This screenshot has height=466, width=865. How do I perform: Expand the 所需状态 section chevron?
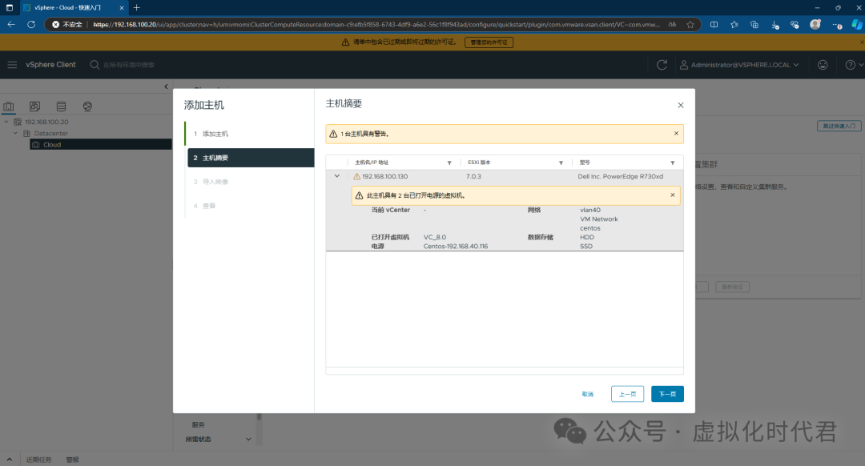tap(248, 440)
